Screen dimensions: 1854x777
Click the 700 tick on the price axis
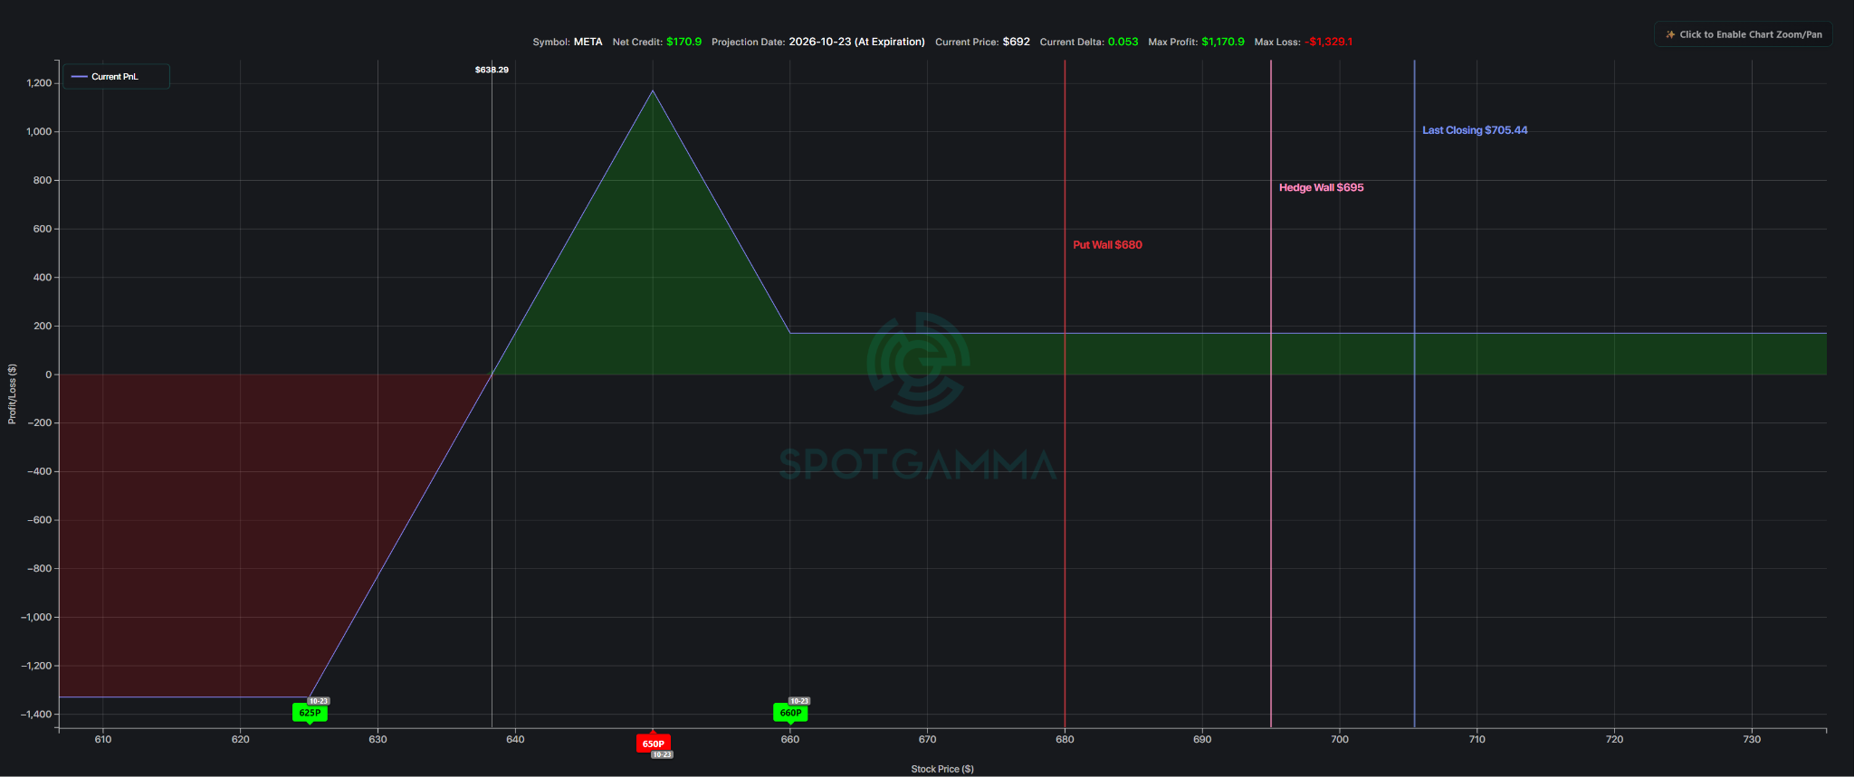pos(1340,739)
